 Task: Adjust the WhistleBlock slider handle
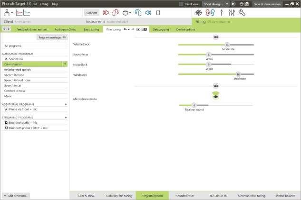click(x=227, y=45)
